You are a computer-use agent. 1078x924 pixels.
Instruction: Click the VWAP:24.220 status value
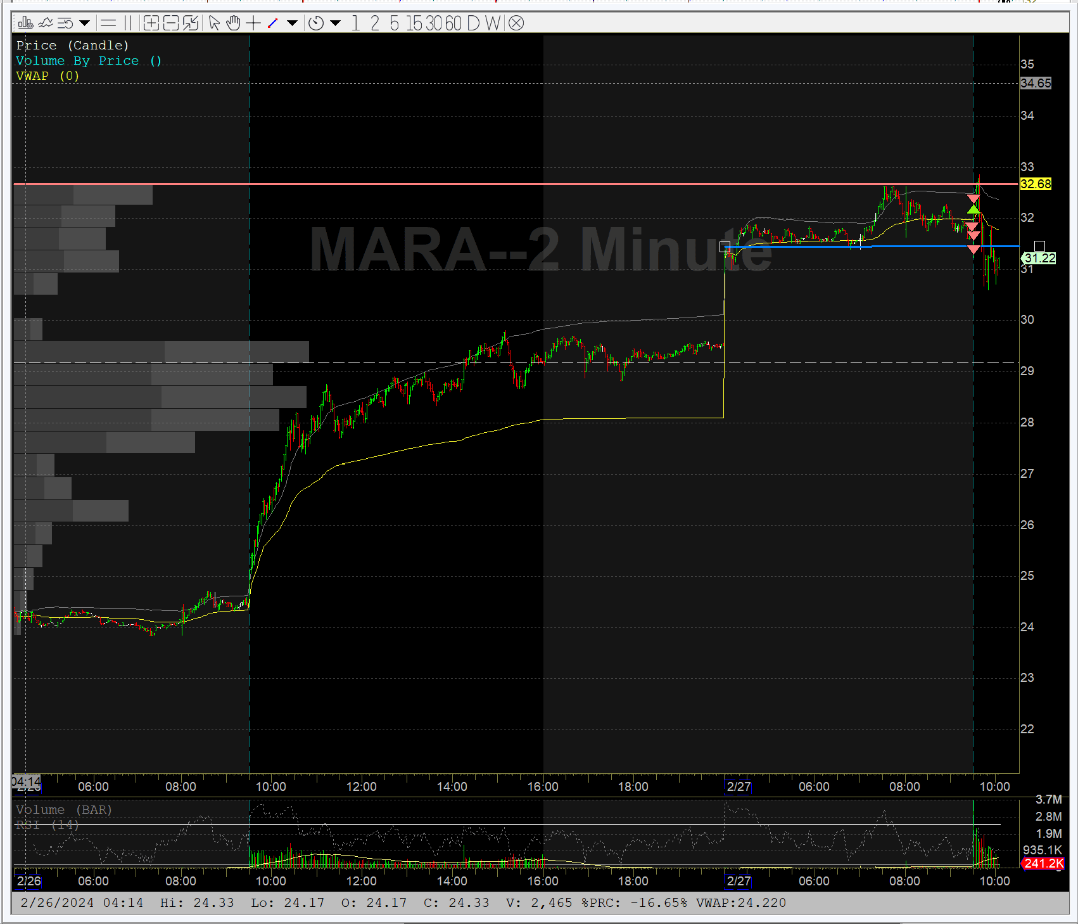(741, 902)
